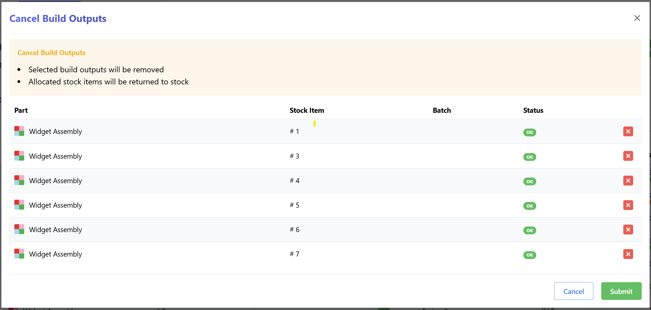The image size is (651, 310).
Task: Remove stock item #6 row
Action: click(628, 230)
